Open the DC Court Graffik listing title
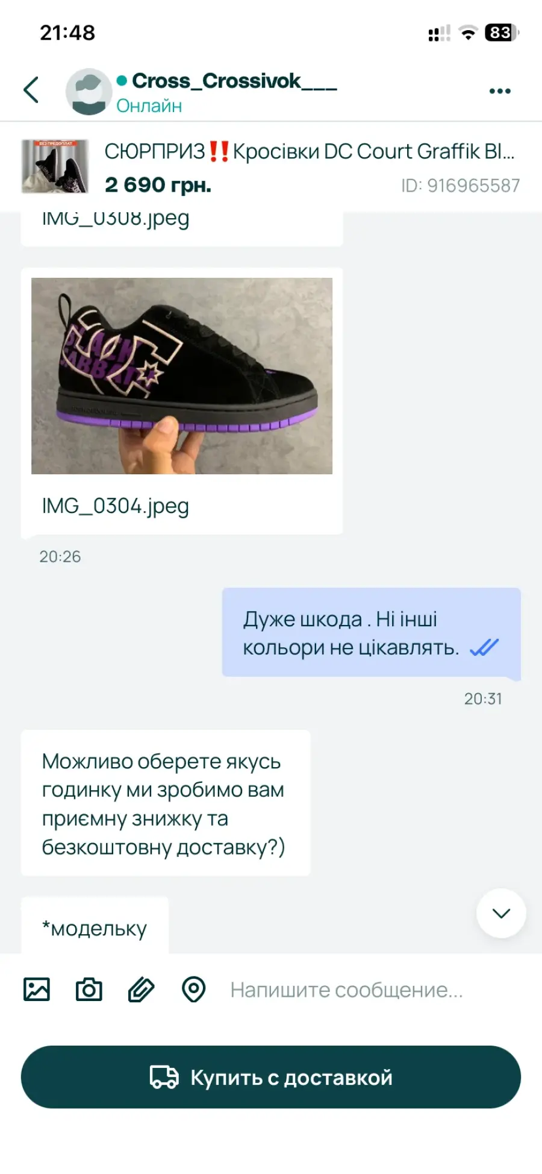 point(310,151)
